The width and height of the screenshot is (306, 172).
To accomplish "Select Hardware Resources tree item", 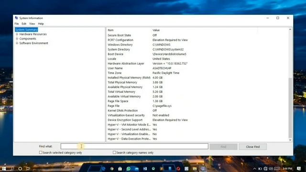I will pyautogui.click(x=33, y=34).
